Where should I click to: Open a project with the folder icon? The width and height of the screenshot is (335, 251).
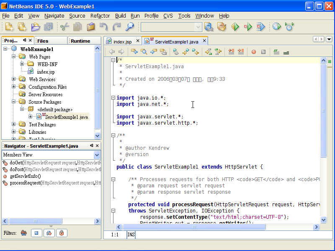pos(36,27)
